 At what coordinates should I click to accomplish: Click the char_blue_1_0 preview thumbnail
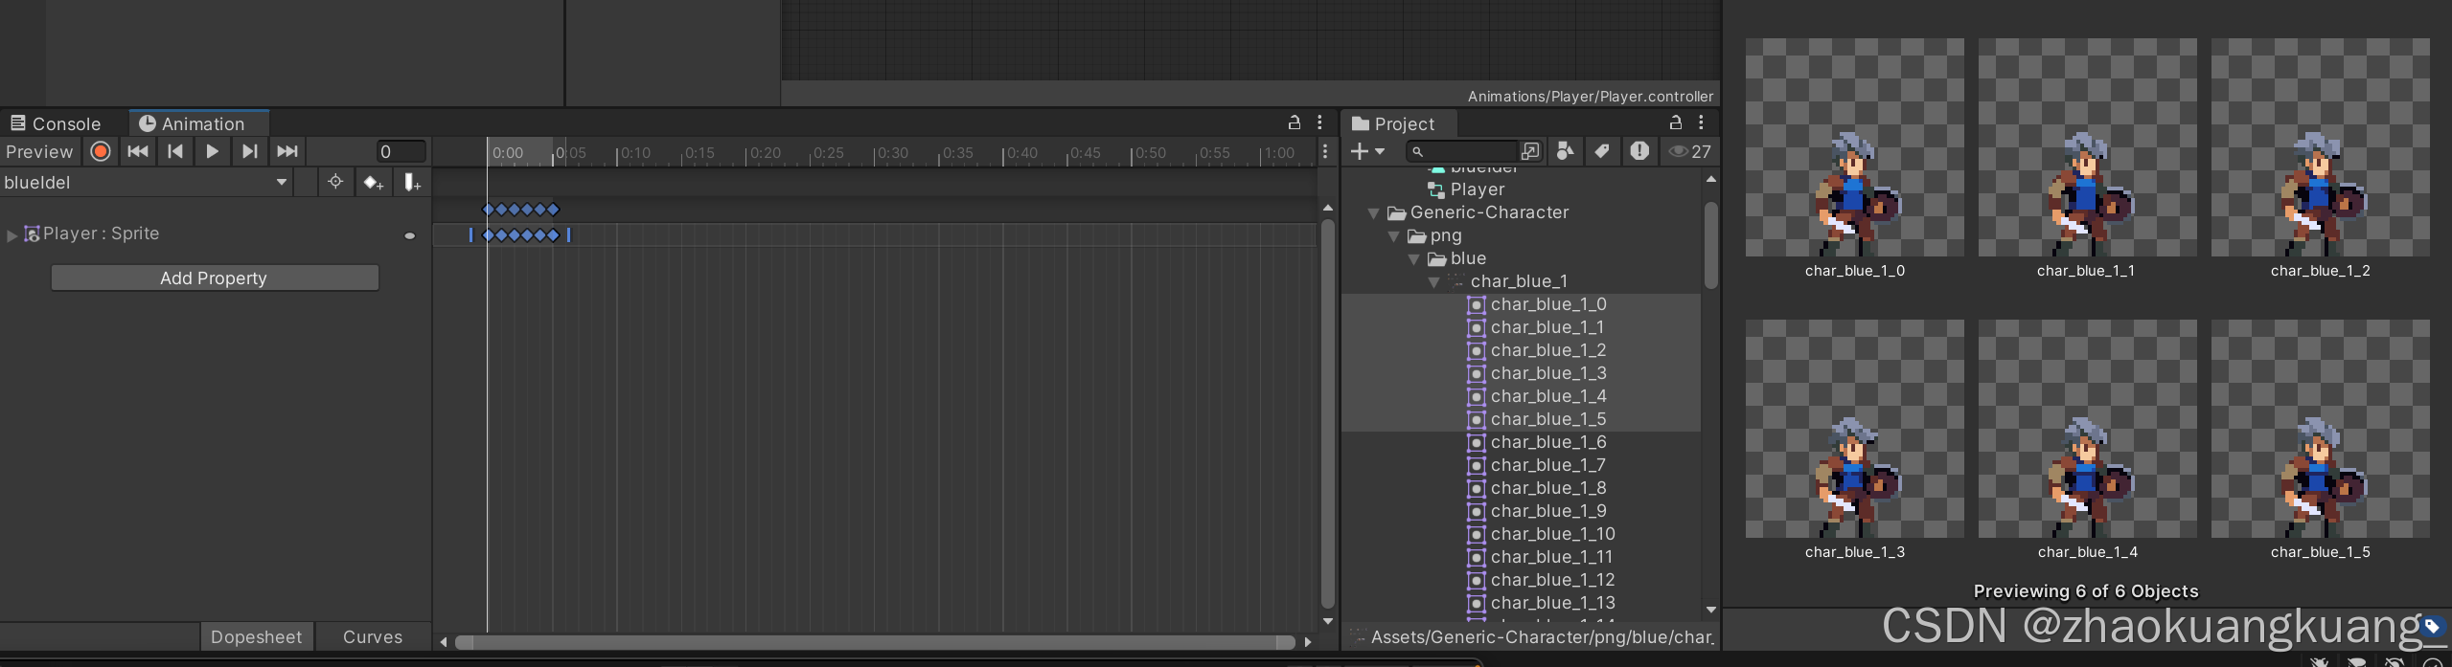(1854, 147)
